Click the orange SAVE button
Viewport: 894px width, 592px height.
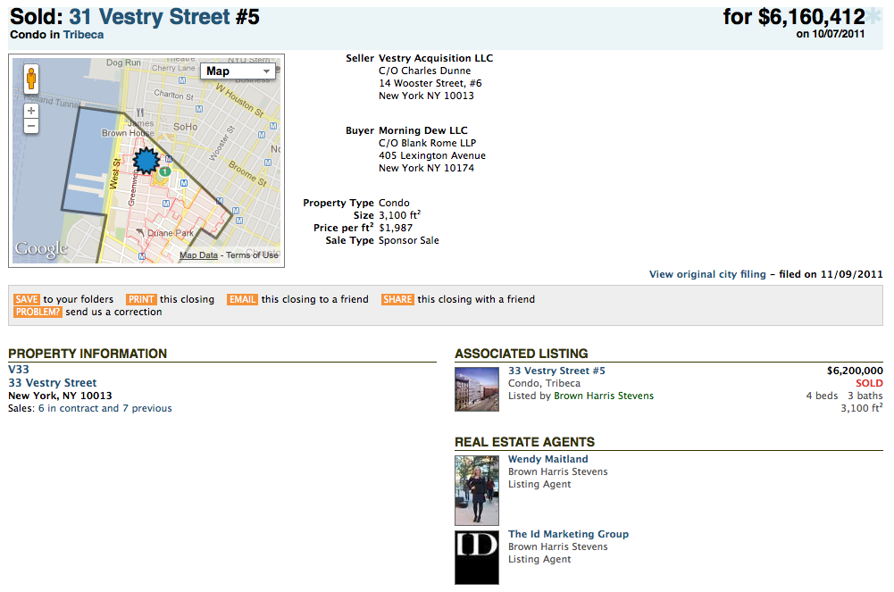(27, 299)
